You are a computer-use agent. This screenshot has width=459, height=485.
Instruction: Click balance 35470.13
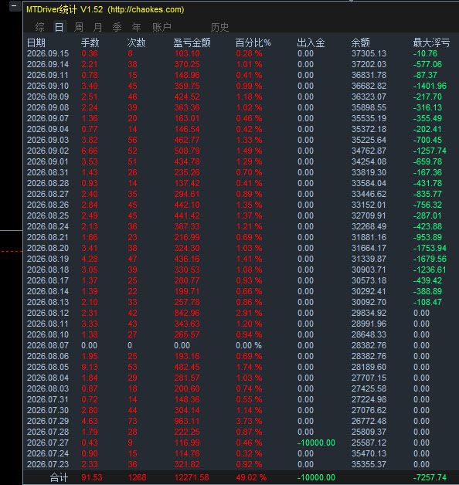pyautogui.click(x=369, y=454)
